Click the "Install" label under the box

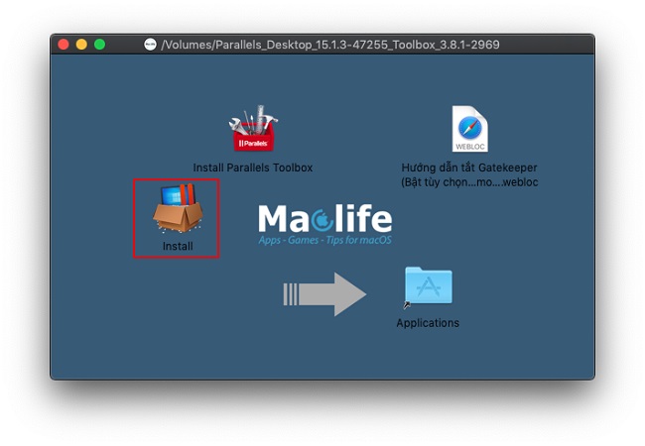tap(177, 246)
